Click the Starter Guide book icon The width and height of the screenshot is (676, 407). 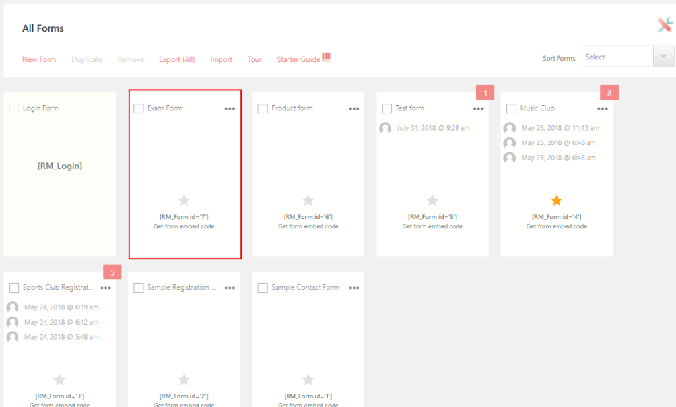[x=326, y=57]
